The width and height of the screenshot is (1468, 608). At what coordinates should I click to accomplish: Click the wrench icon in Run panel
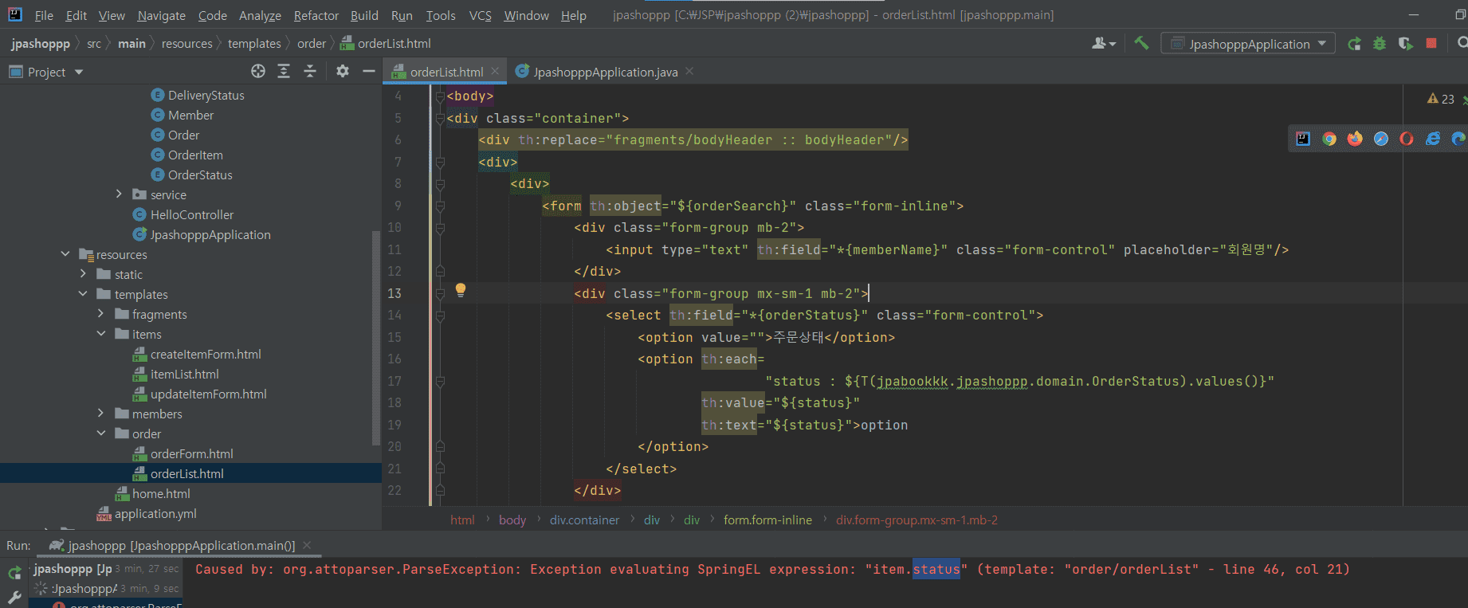coord(14,597)
